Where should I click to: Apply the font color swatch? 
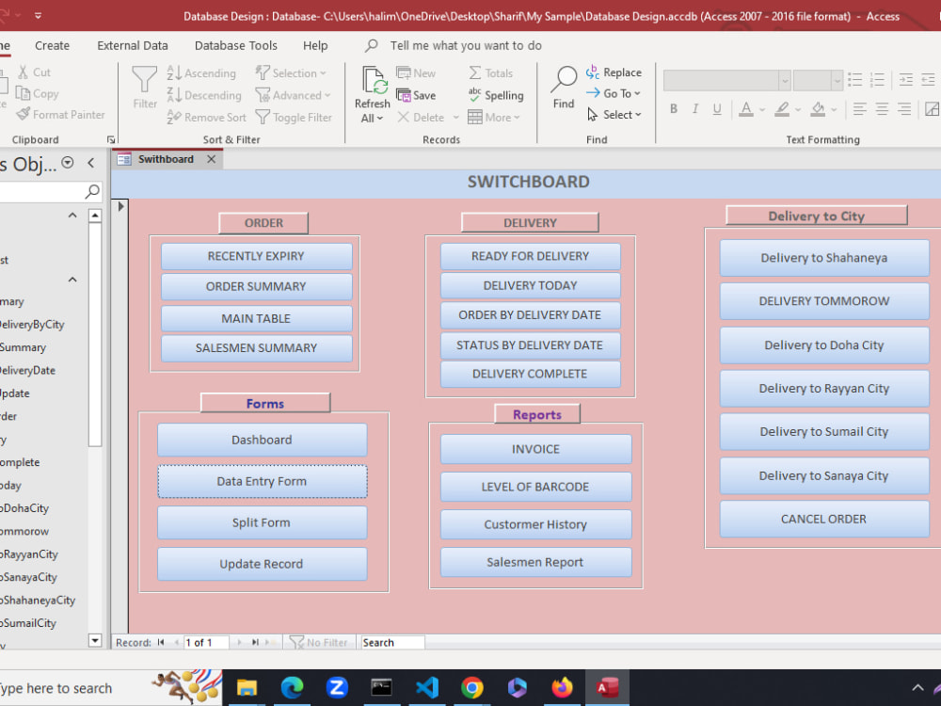pos(746,110)
